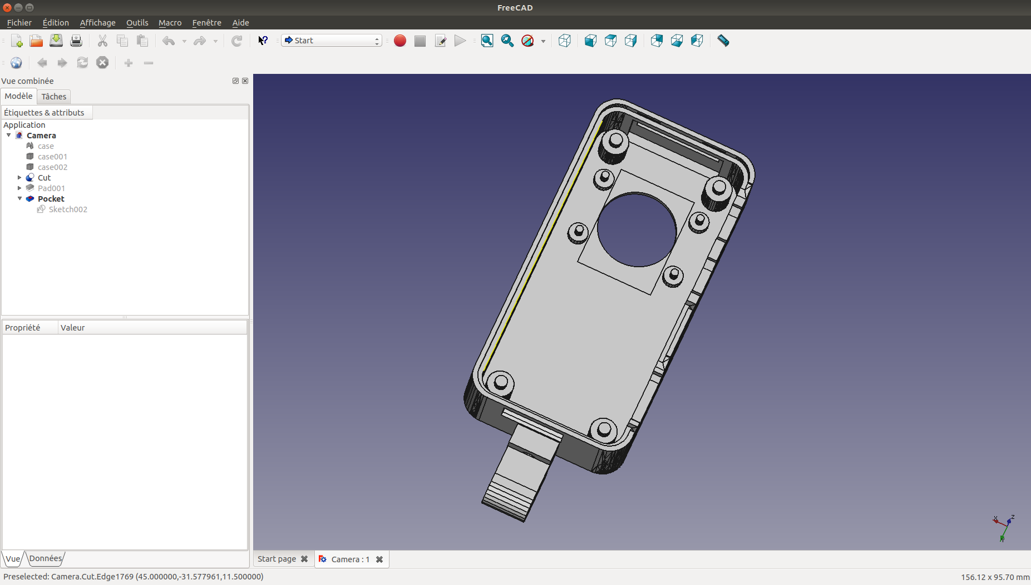Open the web browser globe icon
This screenshot has height=585, width=1031.
pyautogui.click(x=16, y=63)
